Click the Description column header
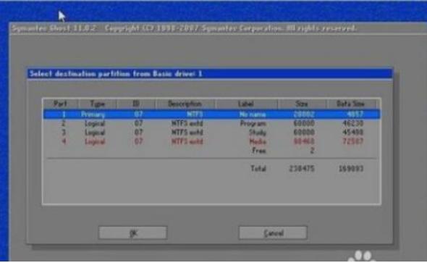 (185, 104)
